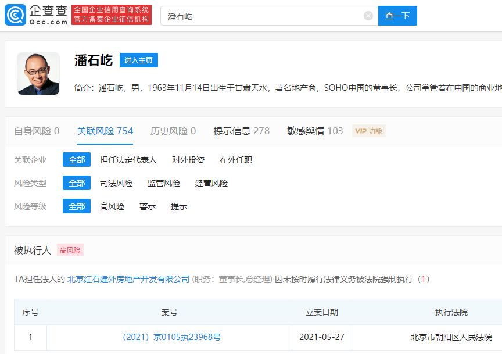Click the 进入主页 button
Screen dimensions: 502x354
pos(139,60)
